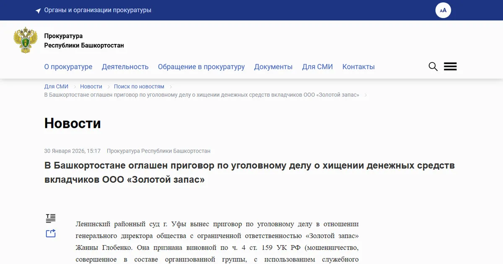Screen dimensions: 503x264
Task: Go to 'Для СМИ' breadcrumb
Action: 56,86
